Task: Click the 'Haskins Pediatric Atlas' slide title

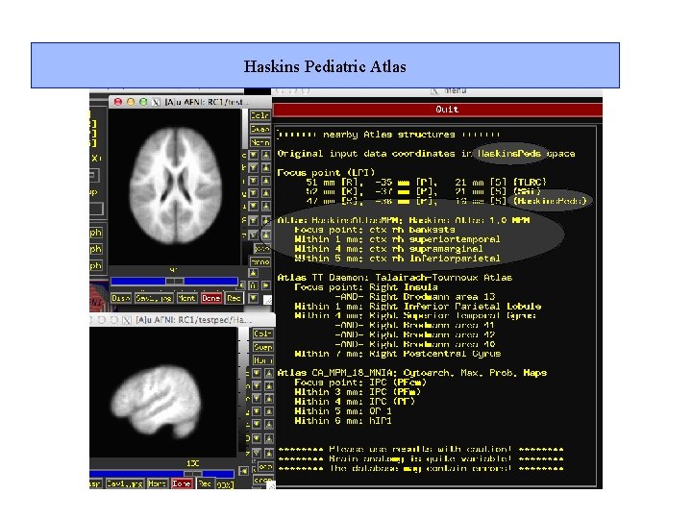Action: pyautogui.click(x=325, y=66)
